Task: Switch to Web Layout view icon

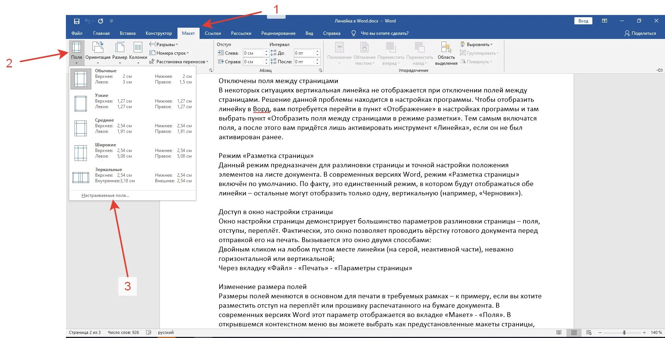Action: [589, 332]
